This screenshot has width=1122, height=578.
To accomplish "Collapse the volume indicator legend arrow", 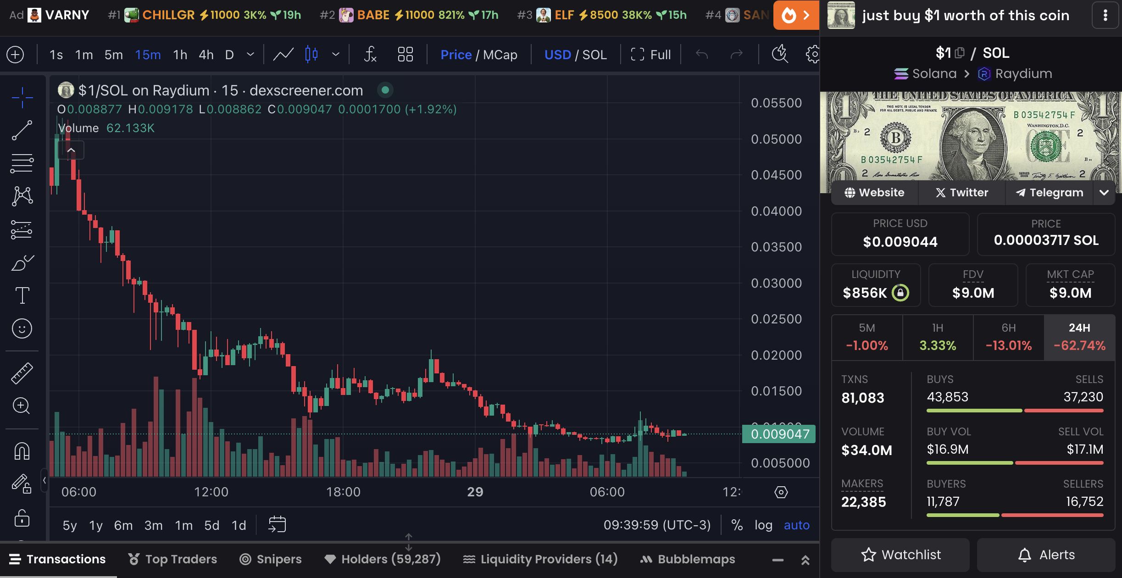I will point(71,150).
